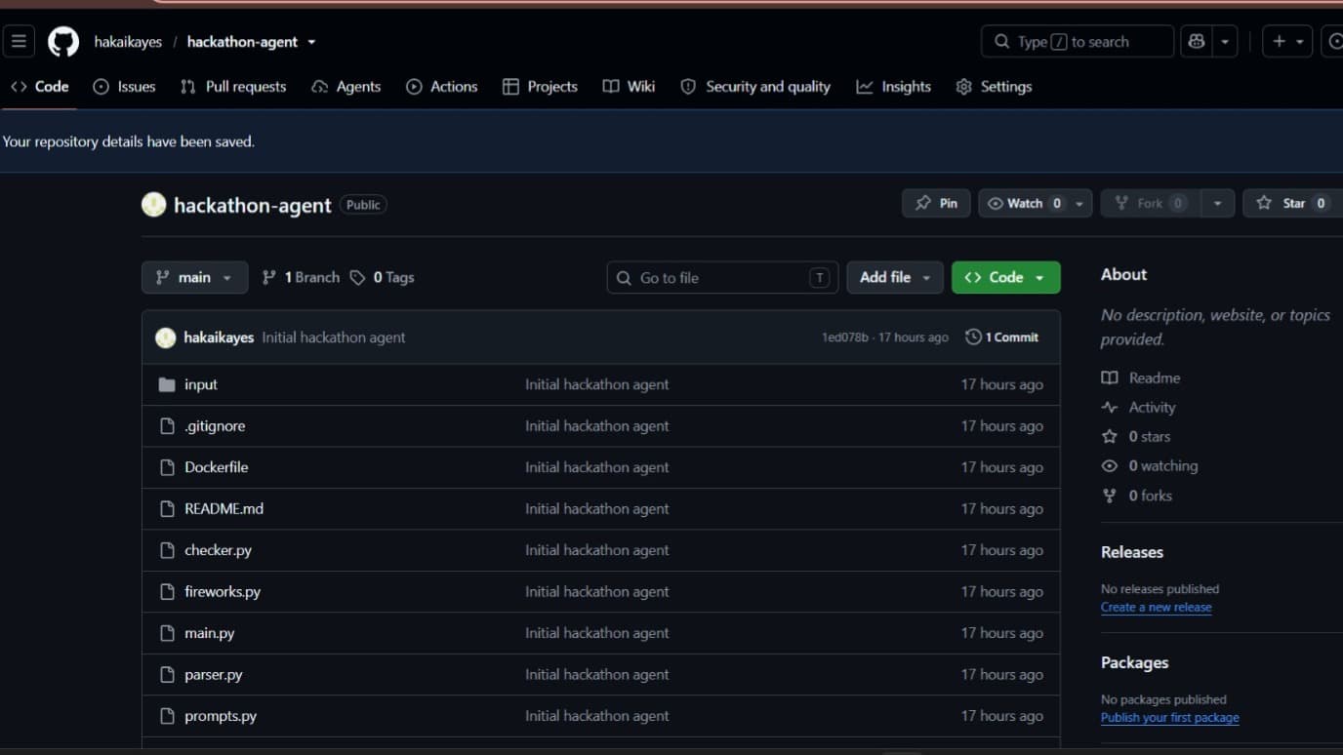
Task: Open the Wiki tab
Action: 629,87
